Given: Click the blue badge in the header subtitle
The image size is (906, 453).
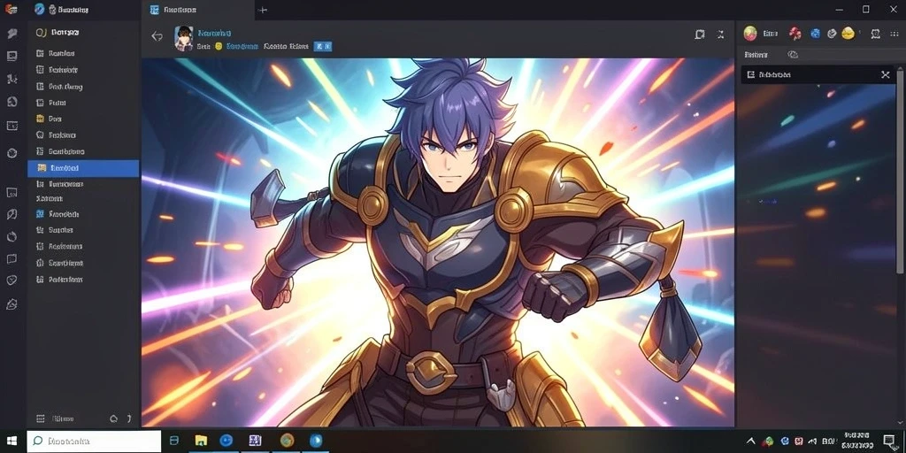Looking at the screenshot, I should [x=322, y=46].
